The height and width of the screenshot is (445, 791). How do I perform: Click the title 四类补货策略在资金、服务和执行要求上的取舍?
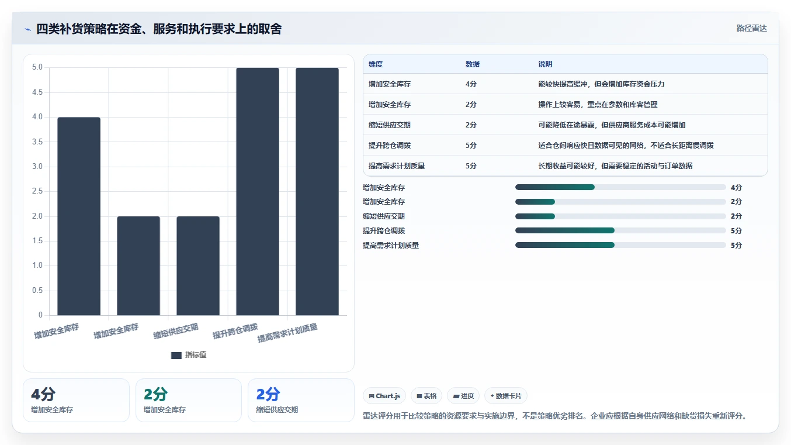pos(159,29)
